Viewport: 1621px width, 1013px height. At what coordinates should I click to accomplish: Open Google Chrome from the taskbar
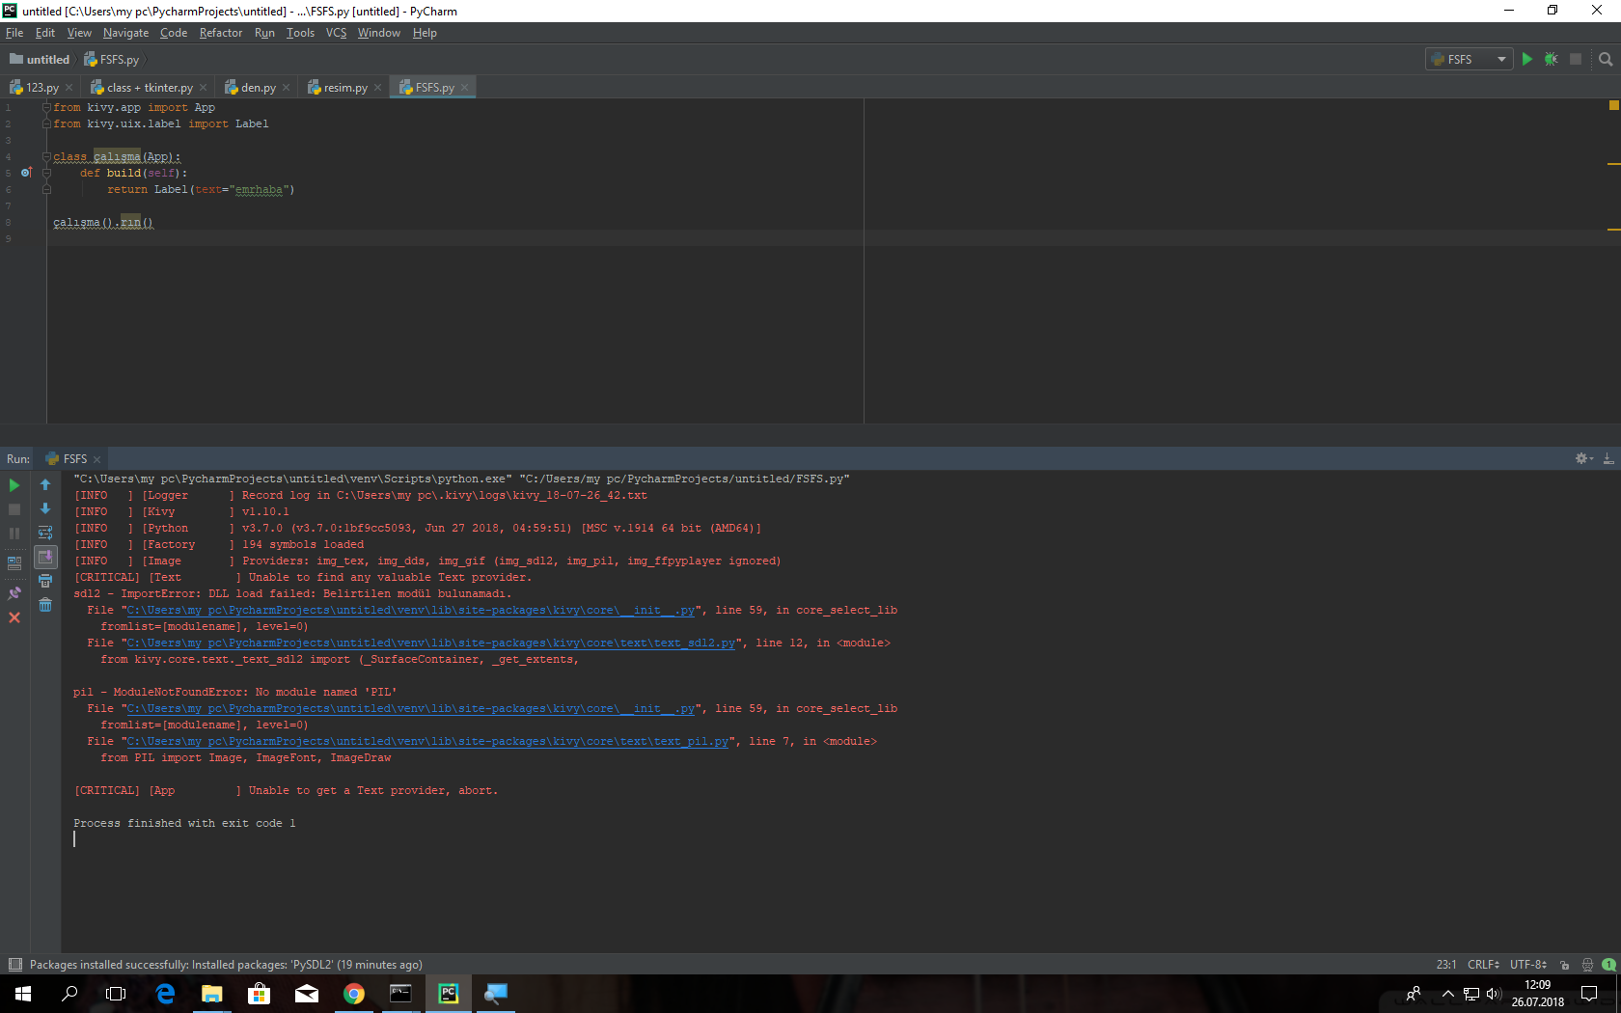[354, 994]
